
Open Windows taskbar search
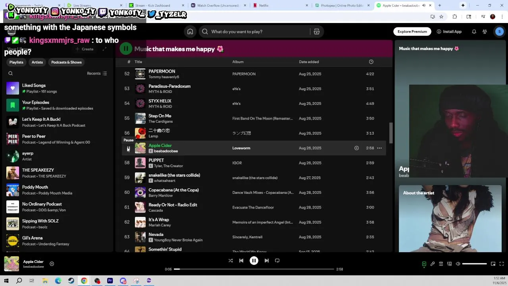pos(19,281)
